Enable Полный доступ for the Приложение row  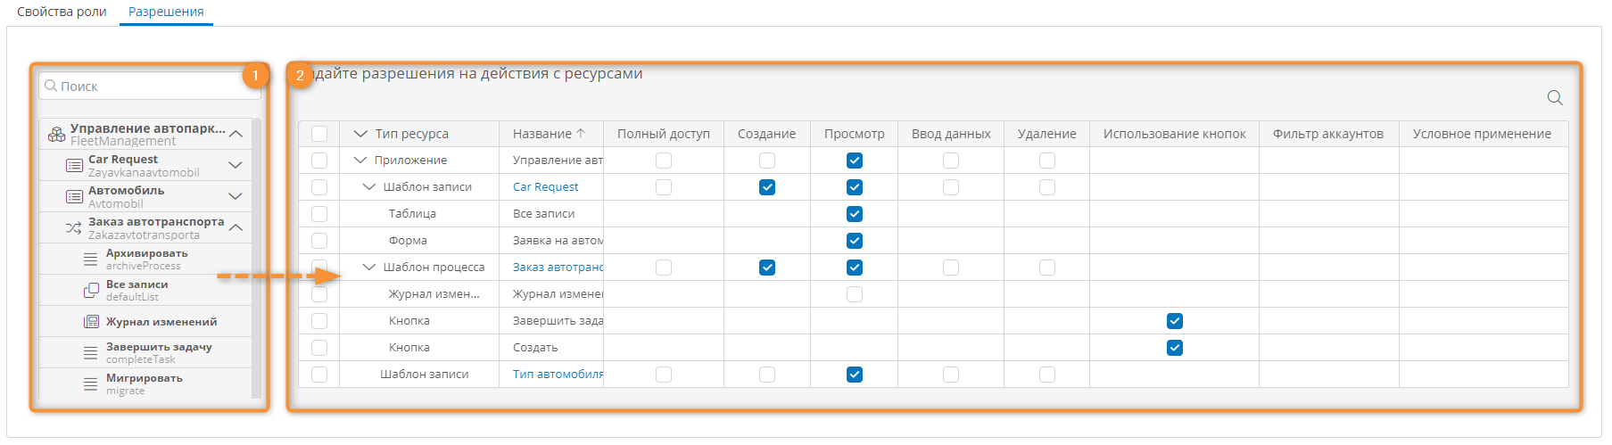(664, 161)
